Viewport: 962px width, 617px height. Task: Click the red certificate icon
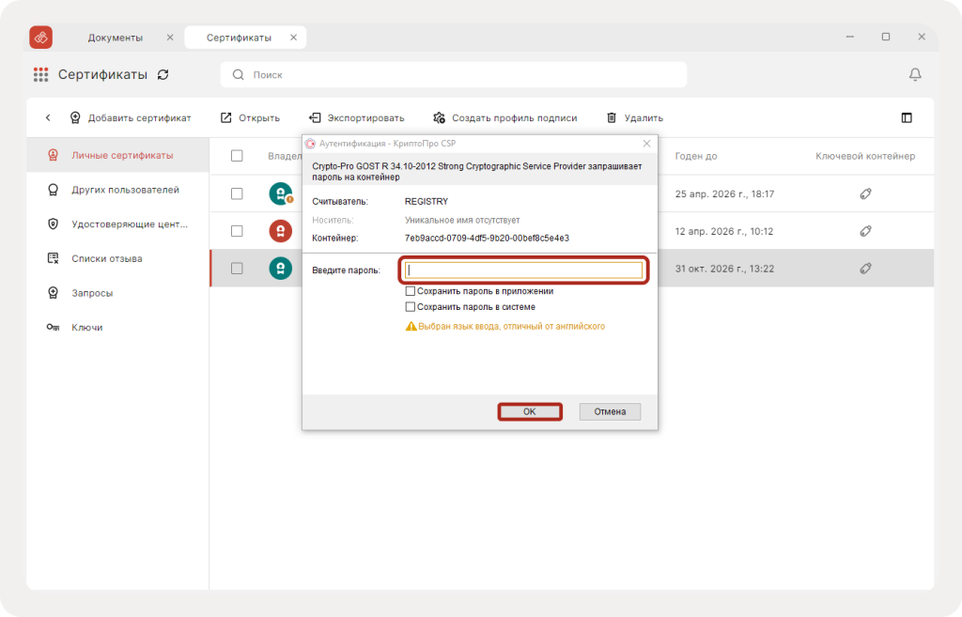pos(280,231)
